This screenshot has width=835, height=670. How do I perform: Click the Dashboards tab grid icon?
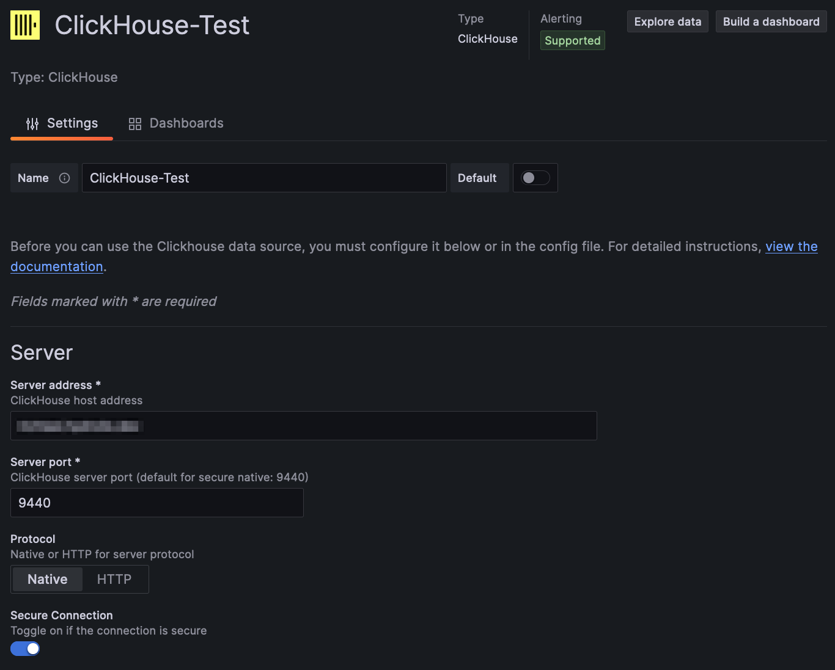pyautogui.click(x=135, y=124)
